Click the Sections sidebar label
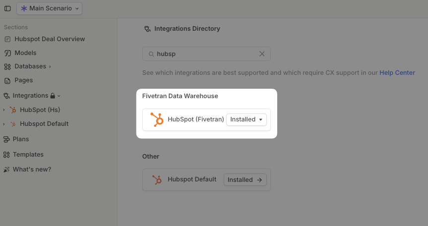This screenshot has height=226, width=428. (x=16, y=27)
